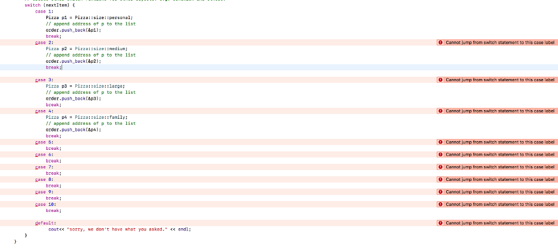Click the red error icon on case 2 line
Screen dimensions: 558x249
(x=440, y=42)
